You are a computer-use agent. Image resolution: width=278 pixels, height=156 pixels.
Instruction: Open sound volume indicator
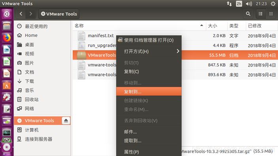tap(249, 4)
